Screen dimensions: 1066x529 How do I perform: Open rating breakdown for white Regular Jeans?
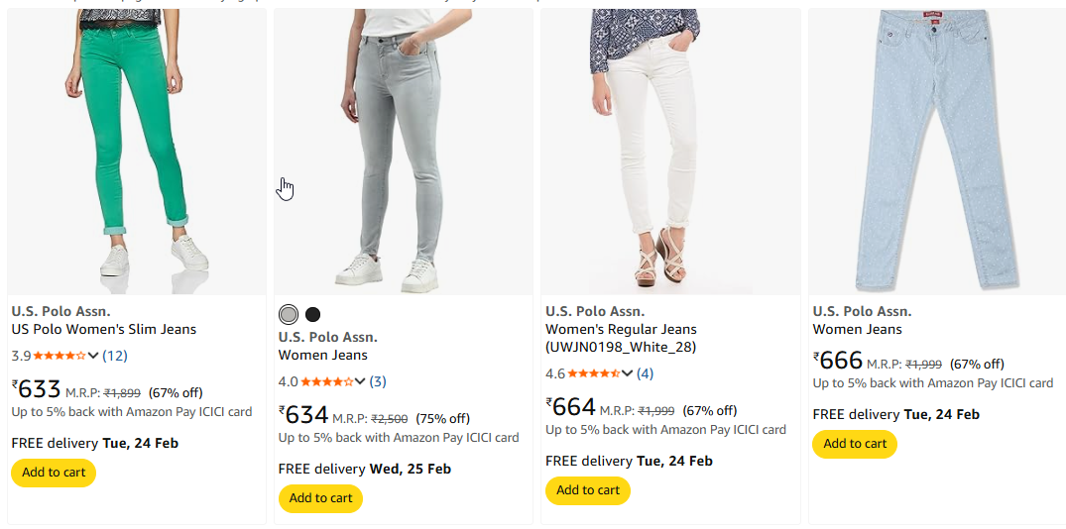click(628, 373)
